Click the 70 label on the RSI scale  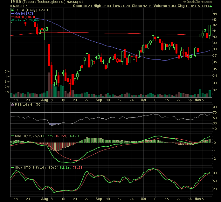[215, 113]
